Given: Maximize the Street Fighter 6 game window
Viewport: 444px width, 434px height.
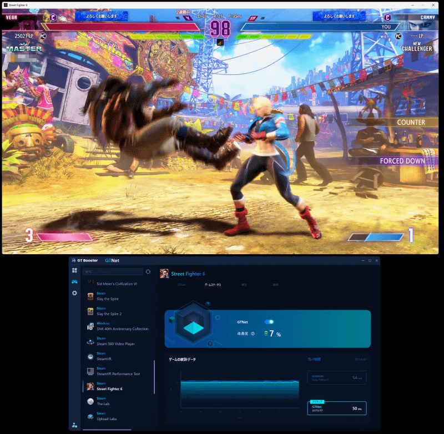Looking at the screenshot, I should click(x=423, y=5).
